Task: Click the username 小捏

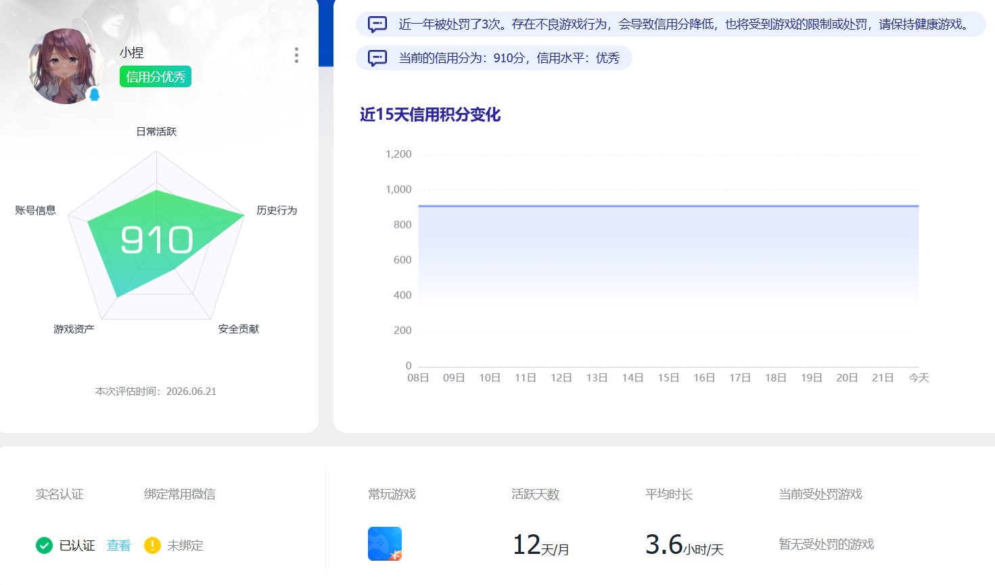Action: click(132, 53)
